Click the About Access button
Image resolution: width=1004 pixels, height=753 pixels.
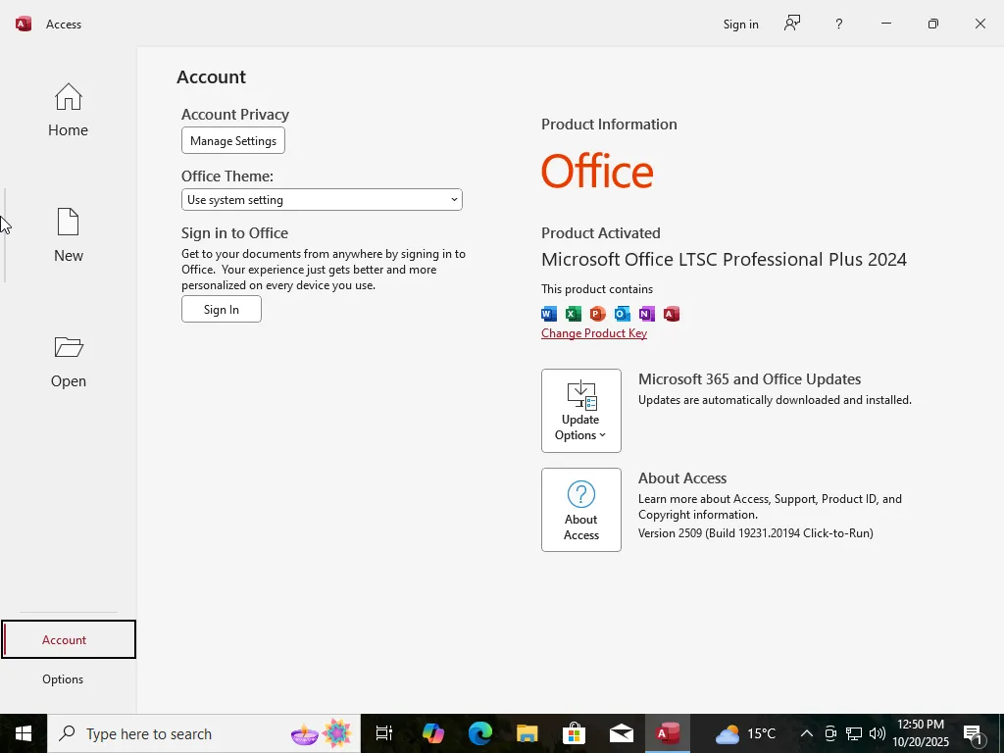(580, 510)
